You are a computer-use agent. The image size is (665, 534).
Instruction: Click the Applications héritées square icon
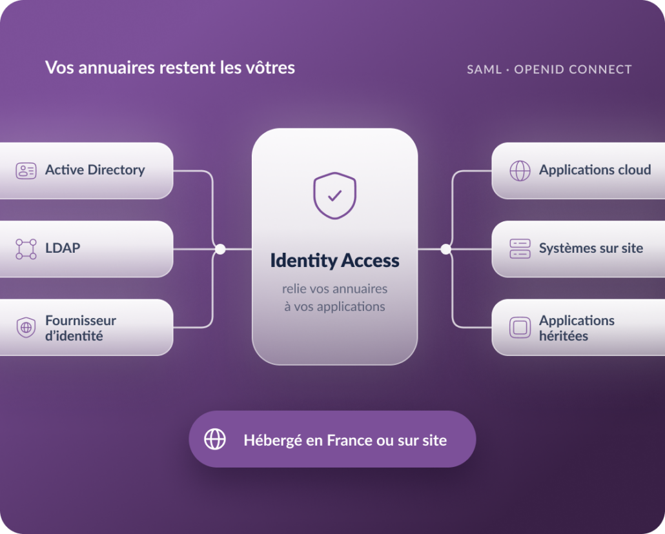coord(520,328)
